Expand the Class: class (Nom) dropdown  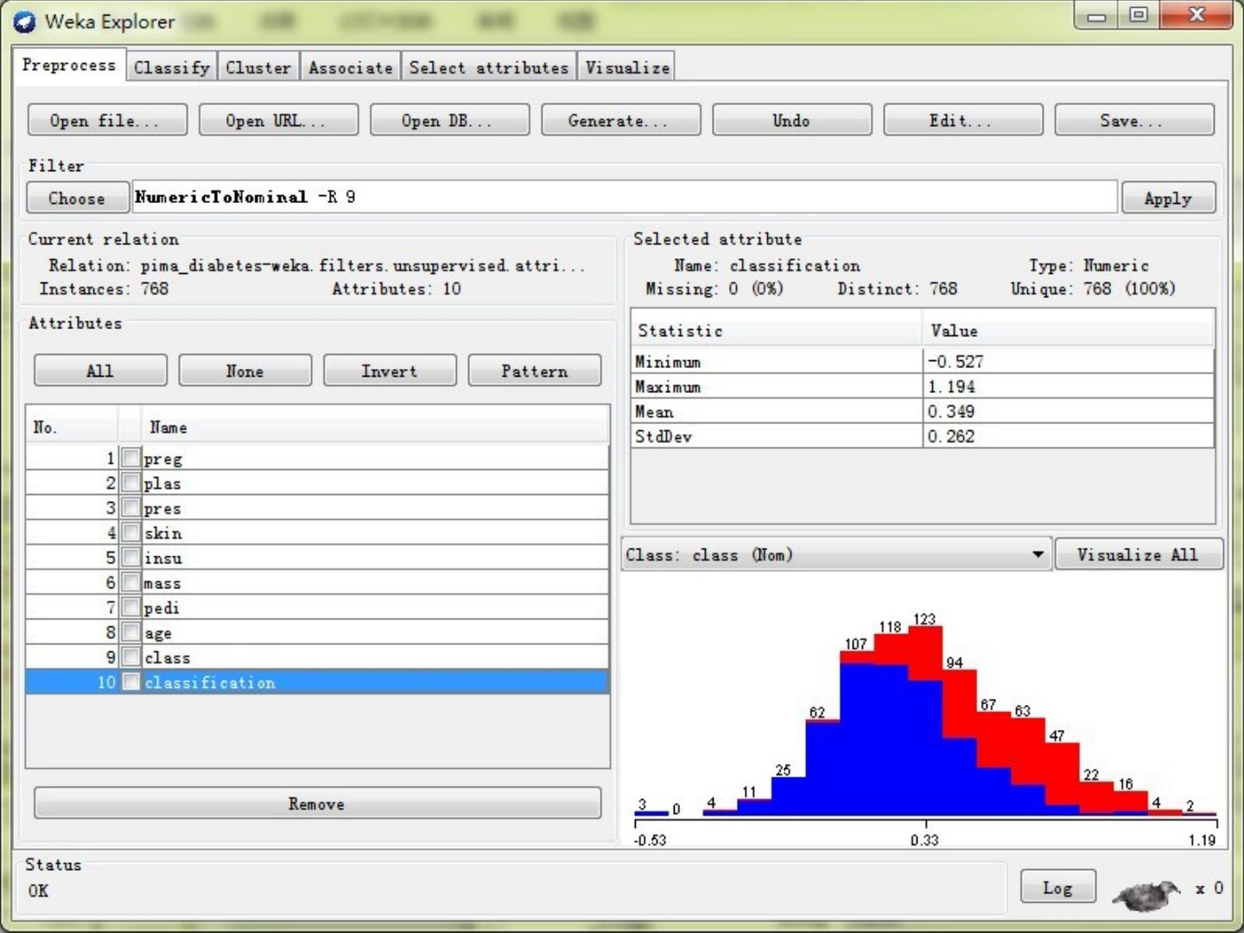[1038, 555]
